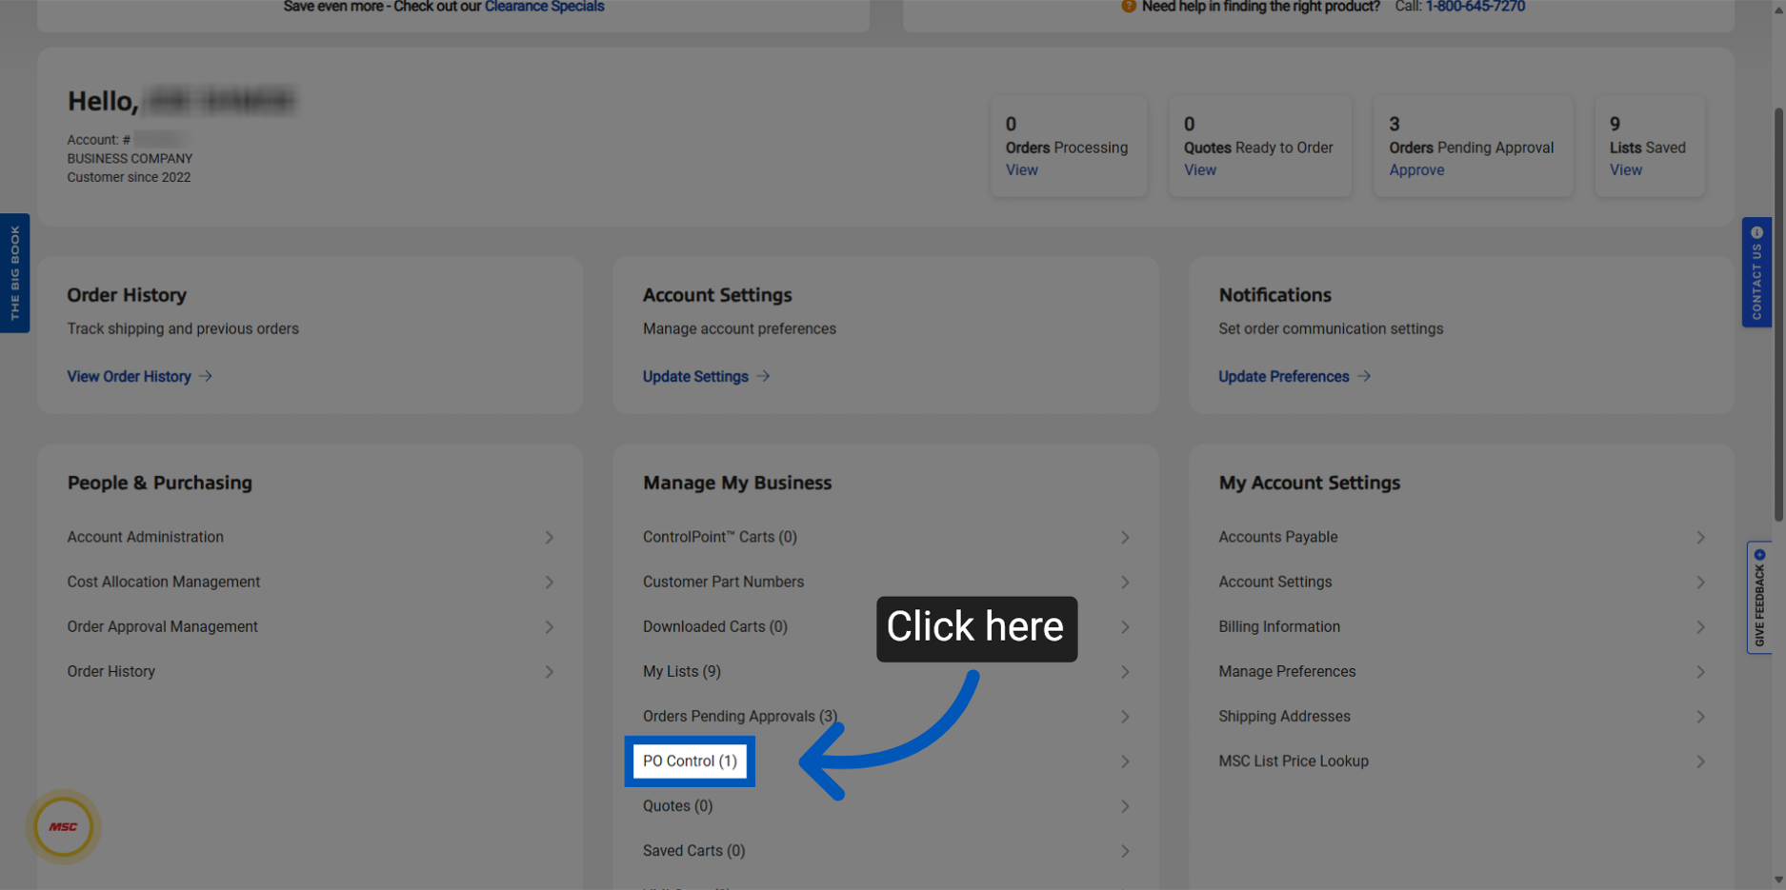Screen dimensions: 1786x890
Task: Open My Lists (9)
Action: [681, 671]
